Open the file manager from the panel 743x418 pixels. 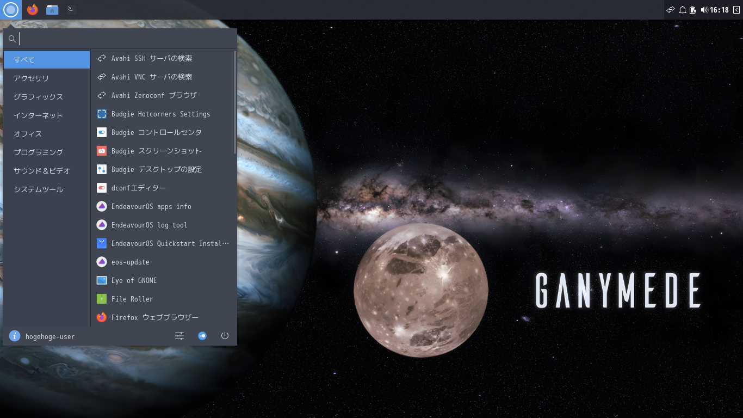tap(52, 10)
